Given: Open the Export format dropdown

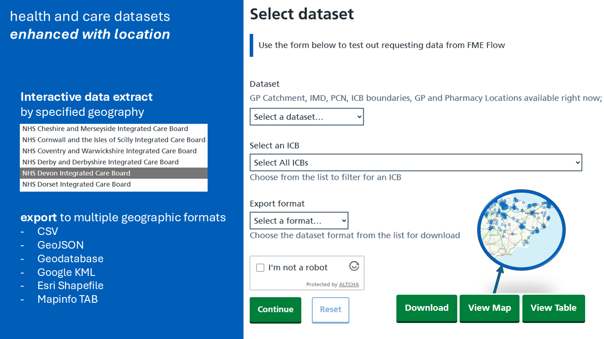Looking at the screenshot, I should click(x=299, y=220).
